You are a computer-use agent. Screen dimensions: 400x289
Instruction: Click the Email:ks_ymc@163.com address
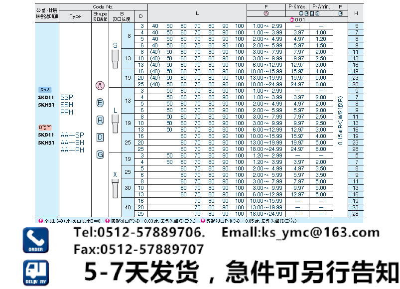300,233
